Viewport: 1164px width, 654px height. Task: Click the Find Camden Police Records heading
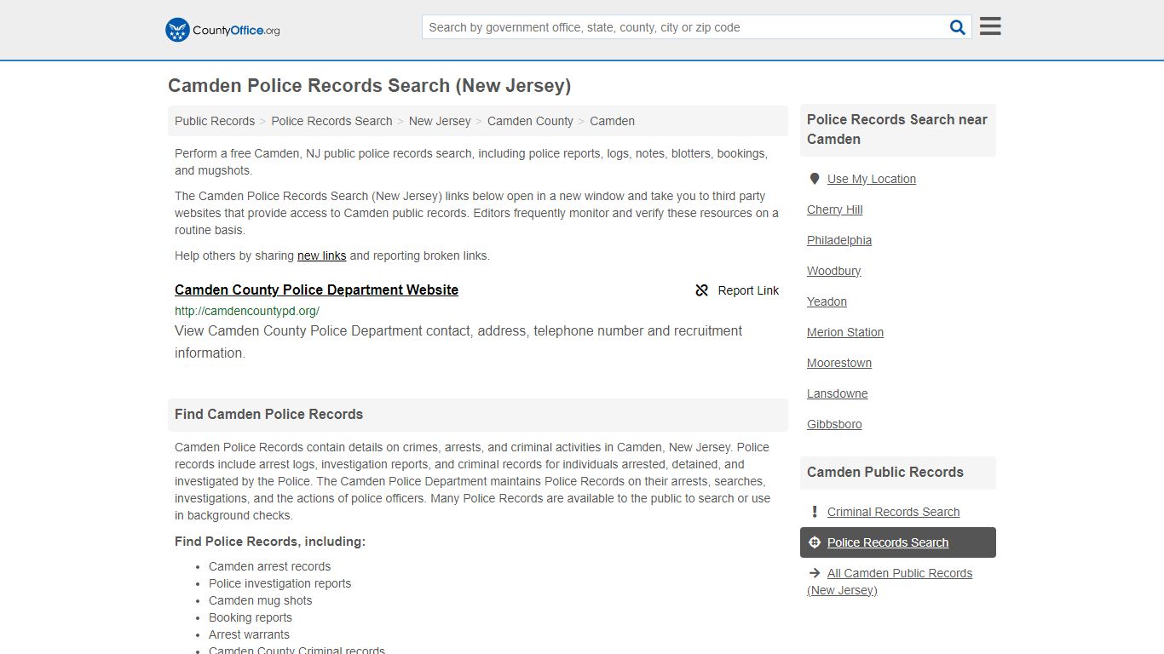[269, 415]
